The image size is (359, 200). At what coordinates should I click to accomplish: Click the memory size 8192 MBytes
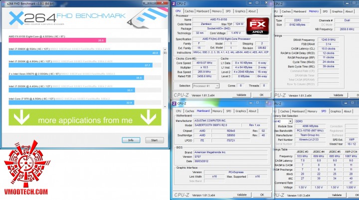pos(297,25)
